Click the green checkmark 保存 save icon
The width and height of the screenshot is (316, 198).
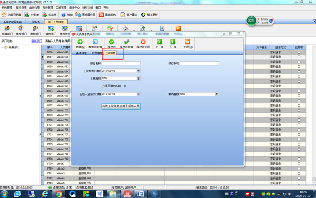tap(112, 42)
